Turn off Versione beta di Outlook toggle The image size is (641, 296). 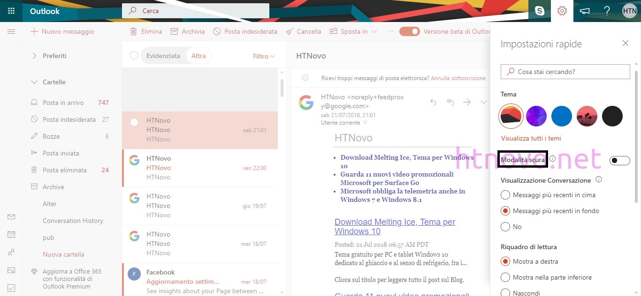click(409, 31)
